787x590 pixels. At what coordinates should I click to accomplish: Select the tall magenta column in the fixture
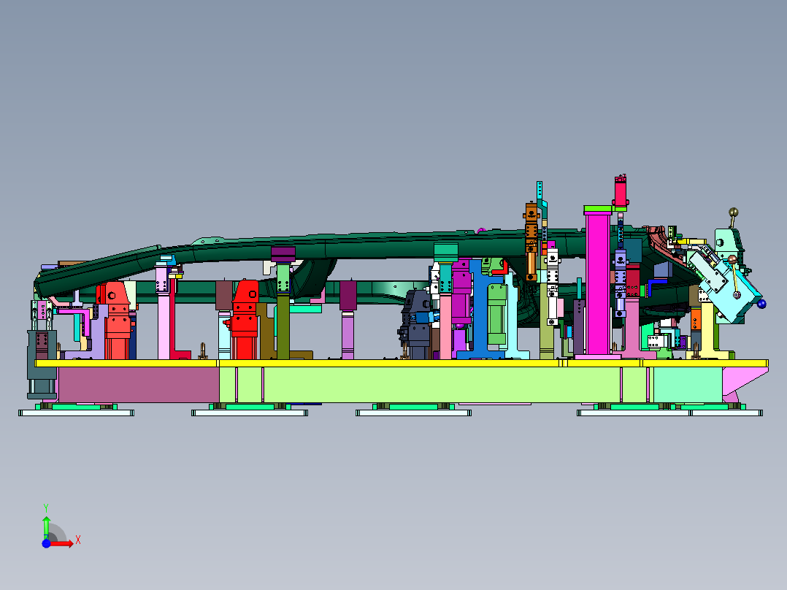pos(598,284)
